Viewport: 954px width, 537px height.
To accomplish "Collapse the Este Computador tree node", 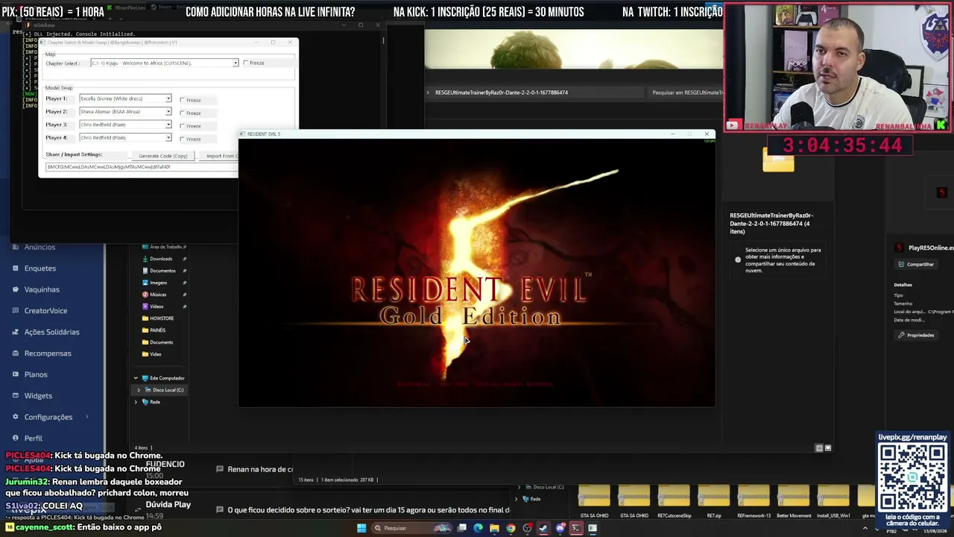I will [136, 378].
